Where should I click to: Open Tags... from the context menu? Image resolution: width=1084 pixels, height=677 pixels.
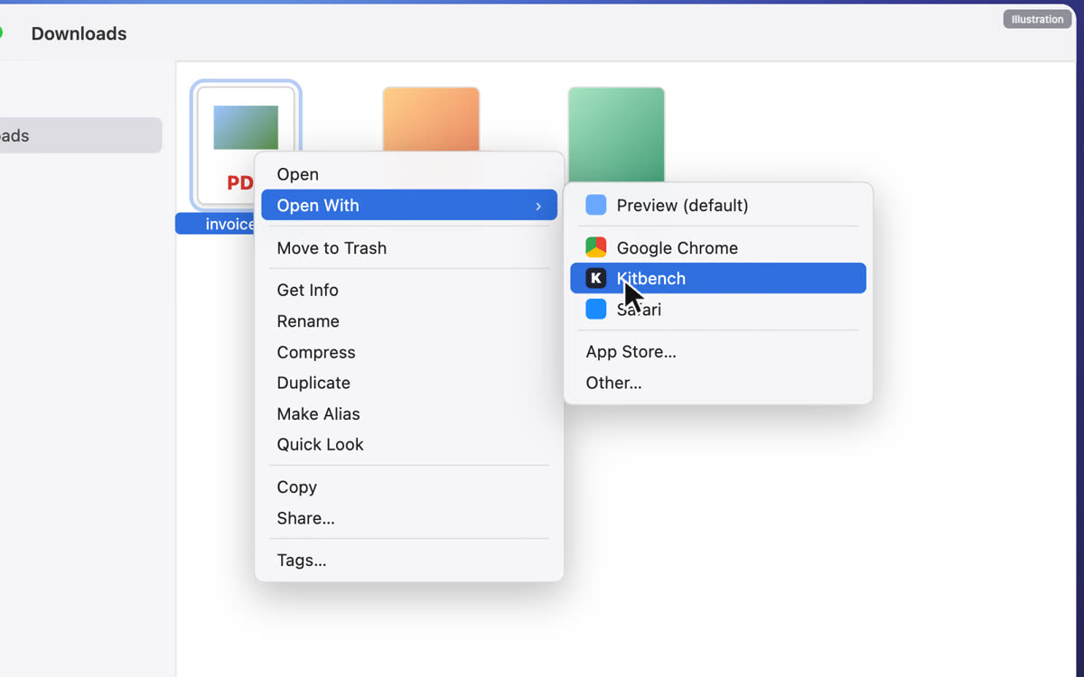coord(409,561)
